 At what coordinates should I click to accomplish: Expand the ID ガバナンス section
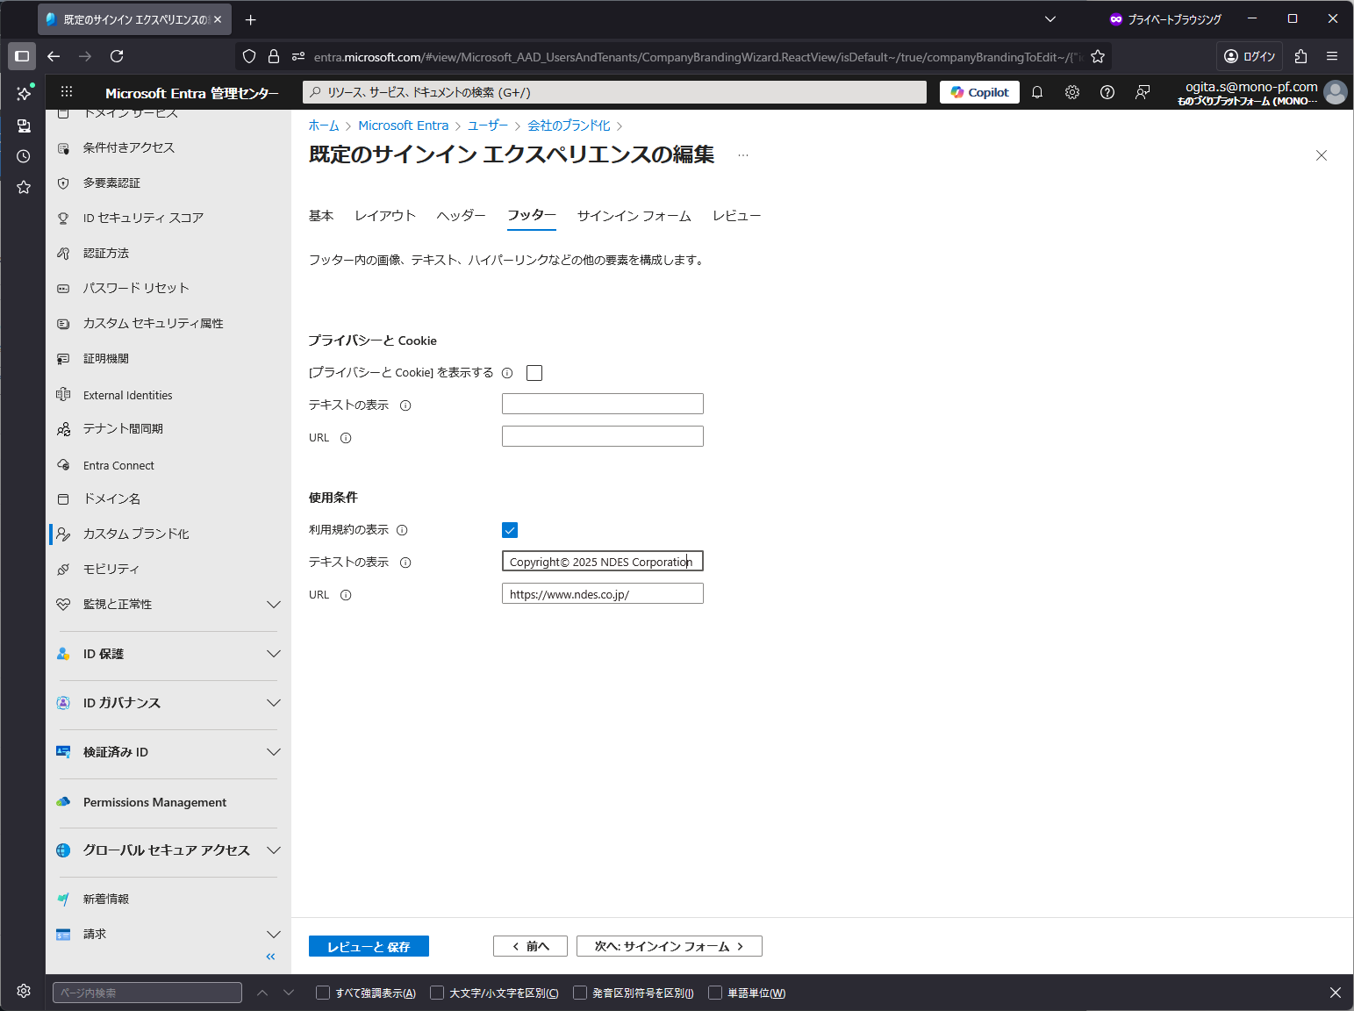click(273, 703)
